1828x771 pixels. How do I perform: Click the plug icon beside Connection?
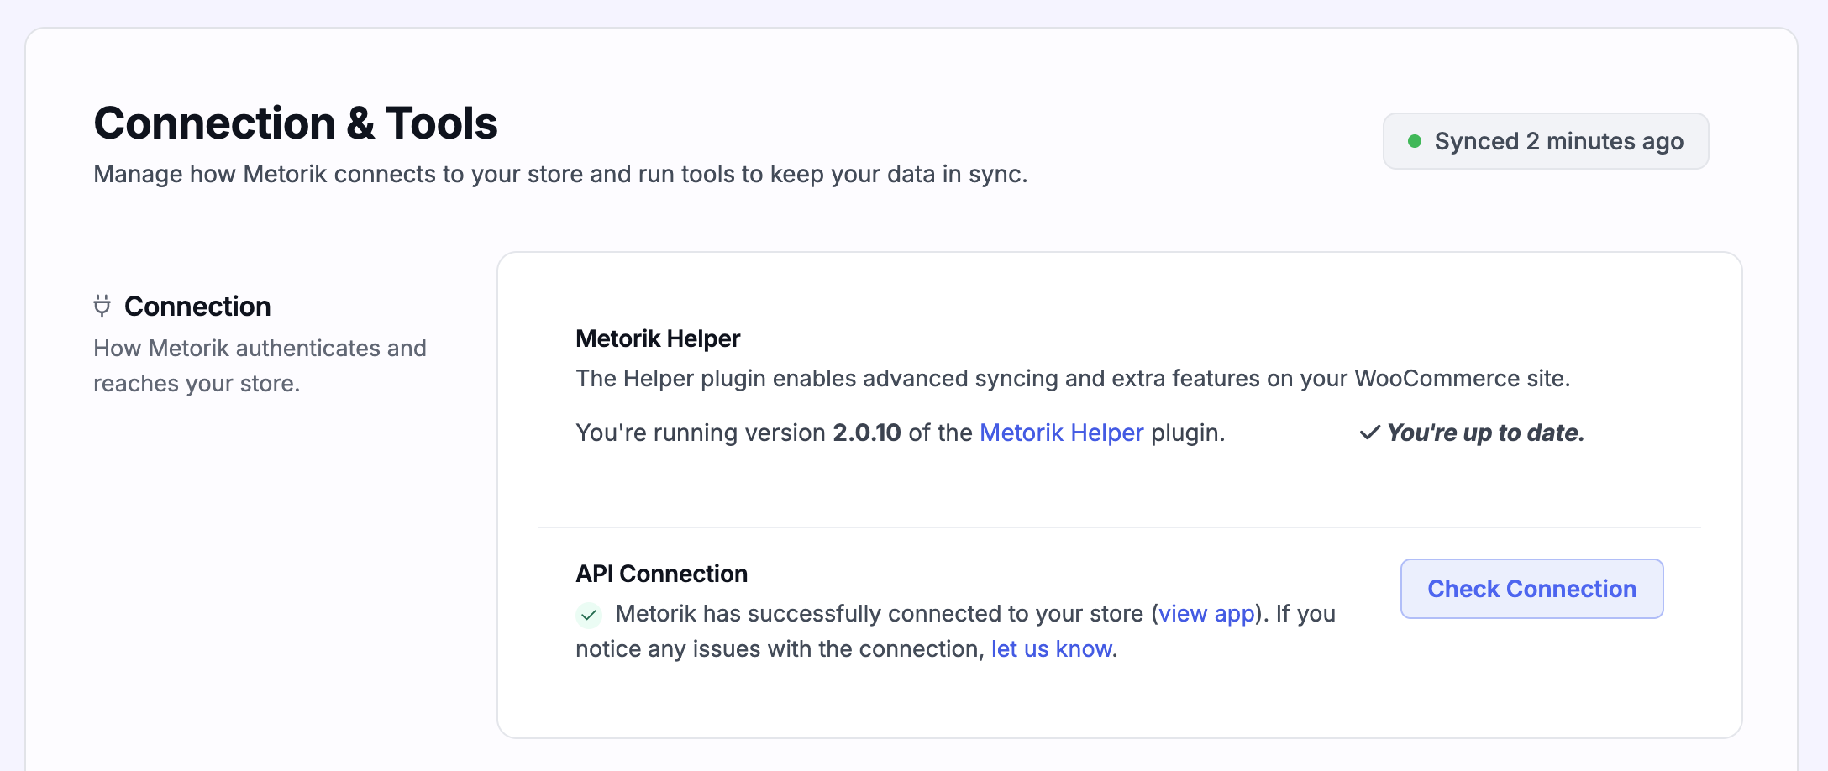point(102,307)
